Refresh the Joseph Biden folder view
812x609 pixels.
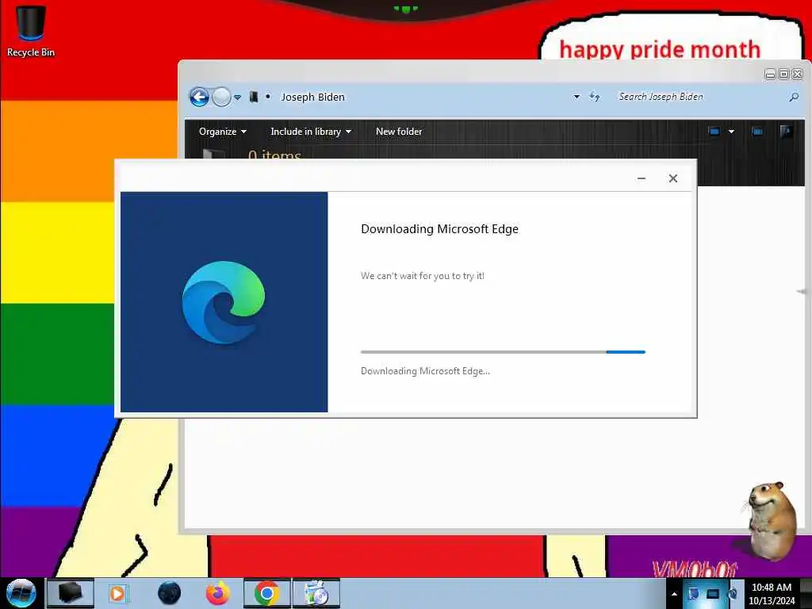(595, 97)
